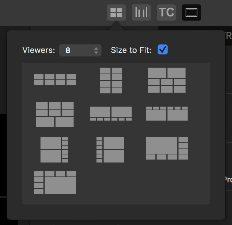Select layout with small viewers column on right
Screen dimensions: 232x225
coord(54,150)
